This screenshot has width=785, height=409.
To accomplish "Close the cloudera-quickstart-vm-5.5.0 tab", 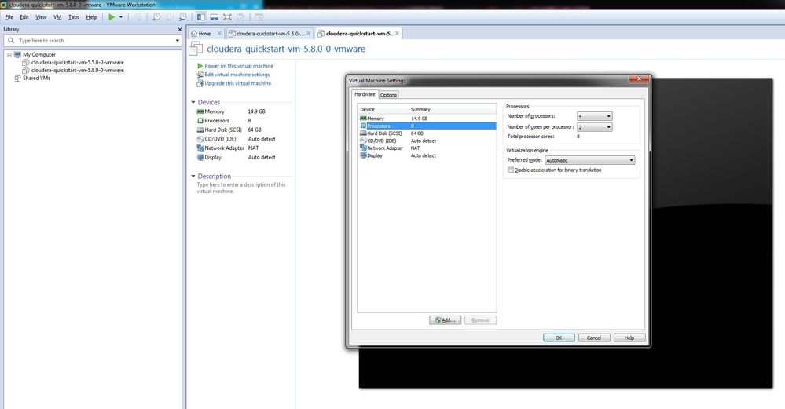I will [x=308, y=34].
